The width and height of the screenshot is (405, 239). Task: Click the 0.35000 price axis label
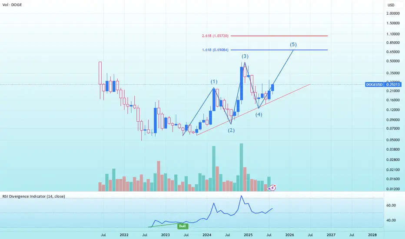point(393,73)
